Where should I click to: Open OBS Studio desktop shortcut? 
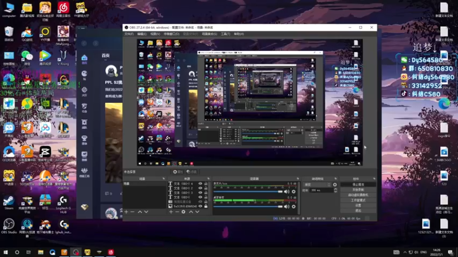(9, 226)
